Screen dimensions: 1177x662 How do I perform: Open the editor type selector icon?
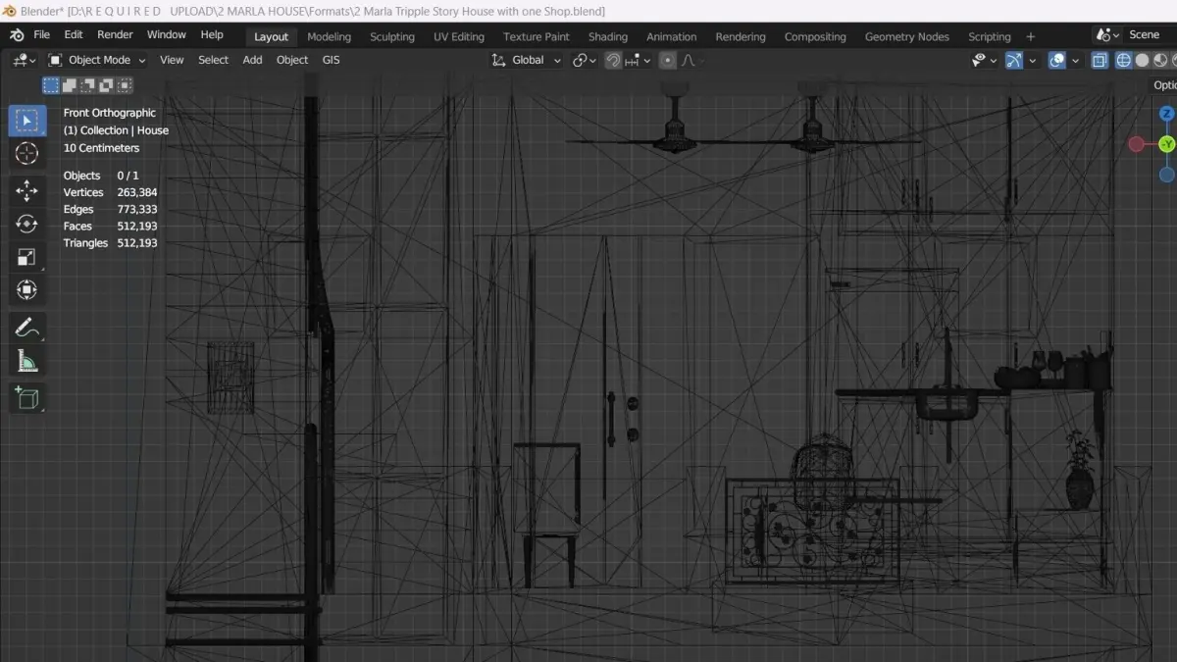pyautogui.click(x=19, y=60)
